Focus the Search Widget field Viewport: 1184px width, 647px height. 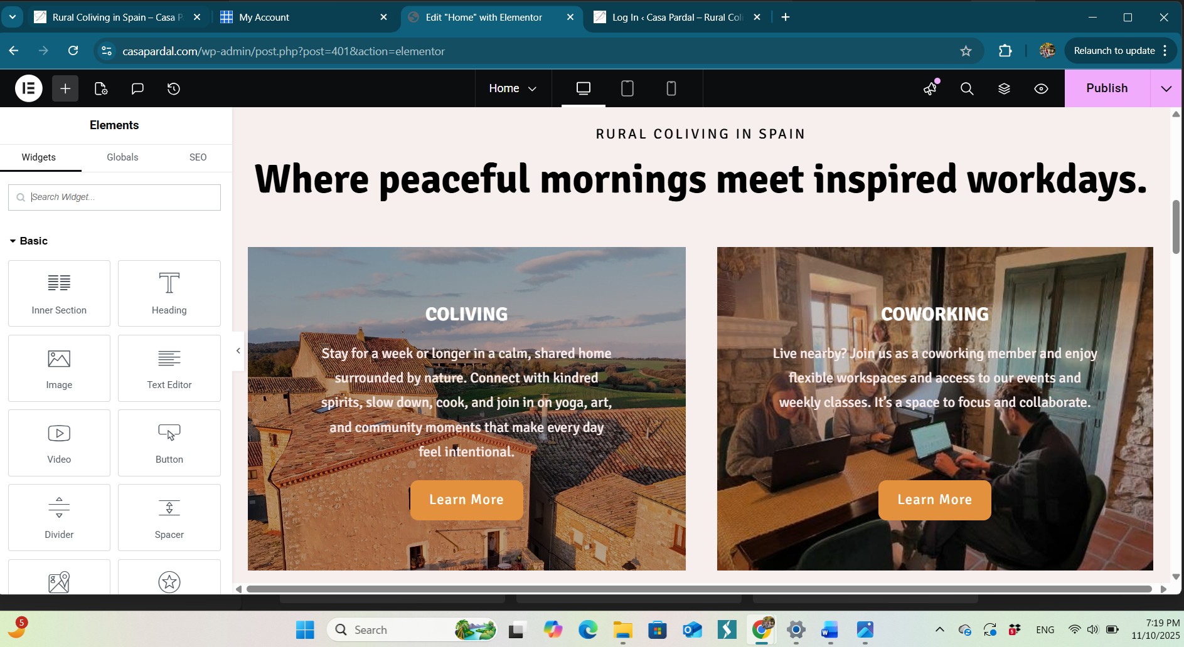pyautogui.click(x=114, y=197)
